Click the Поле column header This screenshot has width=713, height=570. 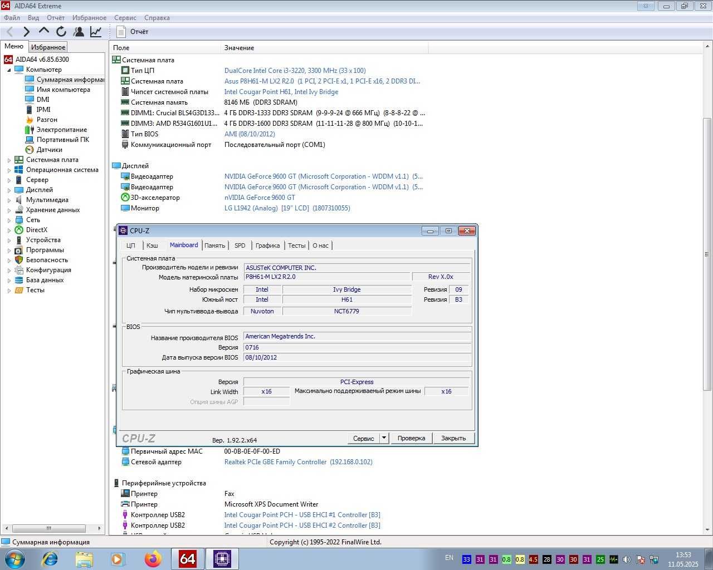[x=165, y=48]
